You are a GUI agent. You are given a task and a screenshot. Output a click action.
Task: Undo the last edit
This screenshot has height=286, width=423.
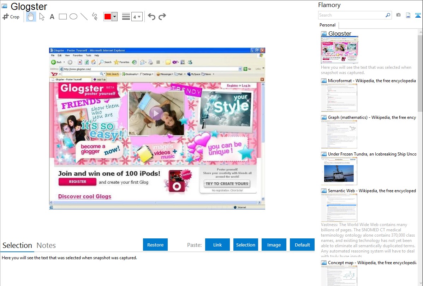[x=151, y=17]
